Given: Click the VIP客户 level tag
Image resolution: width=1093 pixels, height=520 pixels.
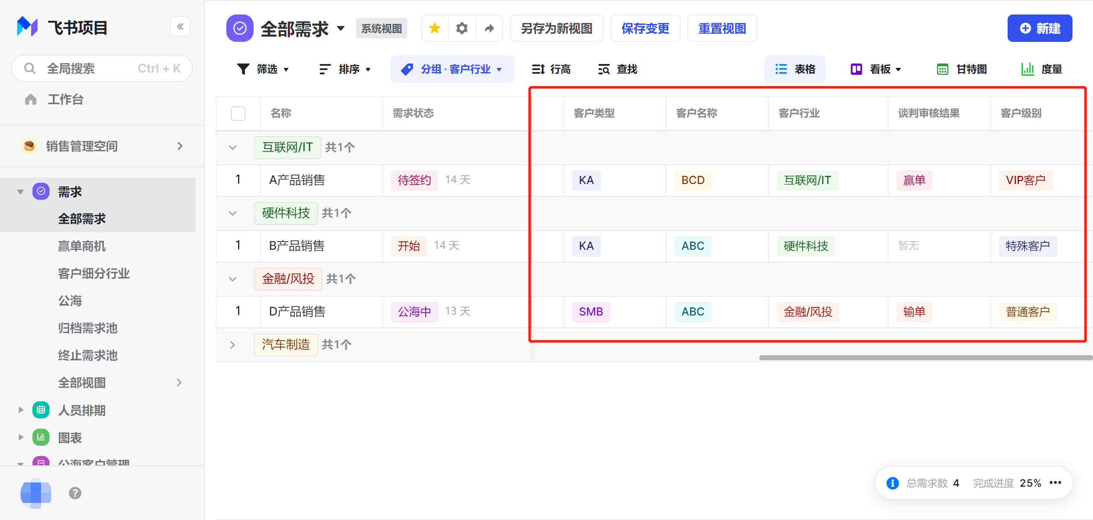Looking at the screenshot, I should (x=1026, y=180).
